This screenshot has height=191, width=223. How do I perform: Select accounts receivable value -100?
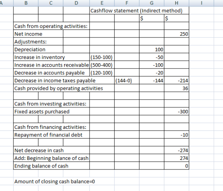click(152, 65)
